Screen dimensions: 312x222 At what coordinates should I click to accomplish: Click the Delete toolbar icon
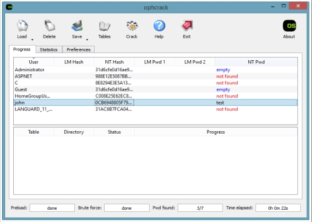(49, 26)
